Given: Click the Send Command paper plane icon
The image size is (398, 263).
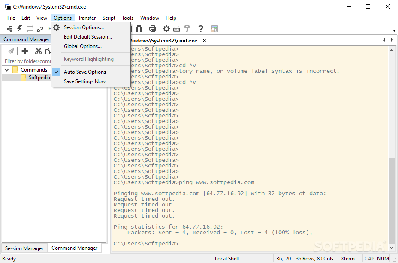Looking at the screenshot, I should (x=11, y=51).
